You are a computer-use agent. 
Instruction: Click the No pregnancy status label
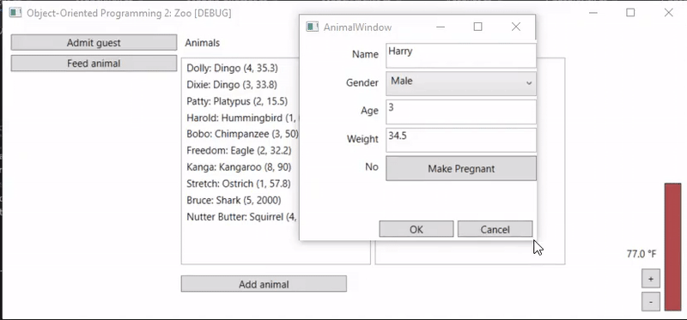[x=372, y=166]
